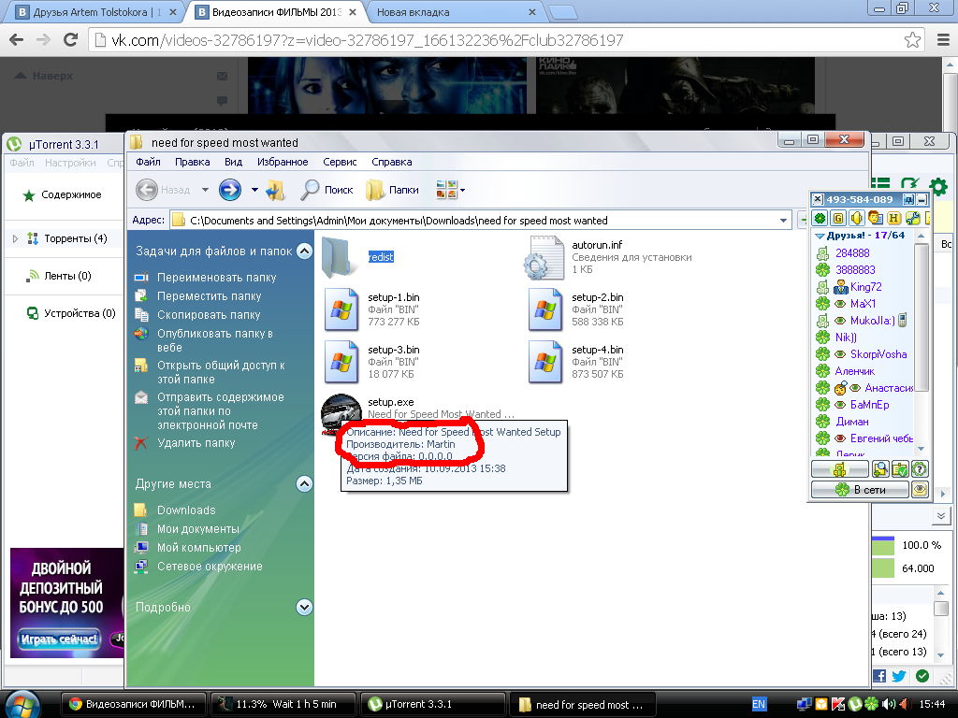
Task: Switch to the Новая вкладка Chrome tab
Action: (455, 12)
